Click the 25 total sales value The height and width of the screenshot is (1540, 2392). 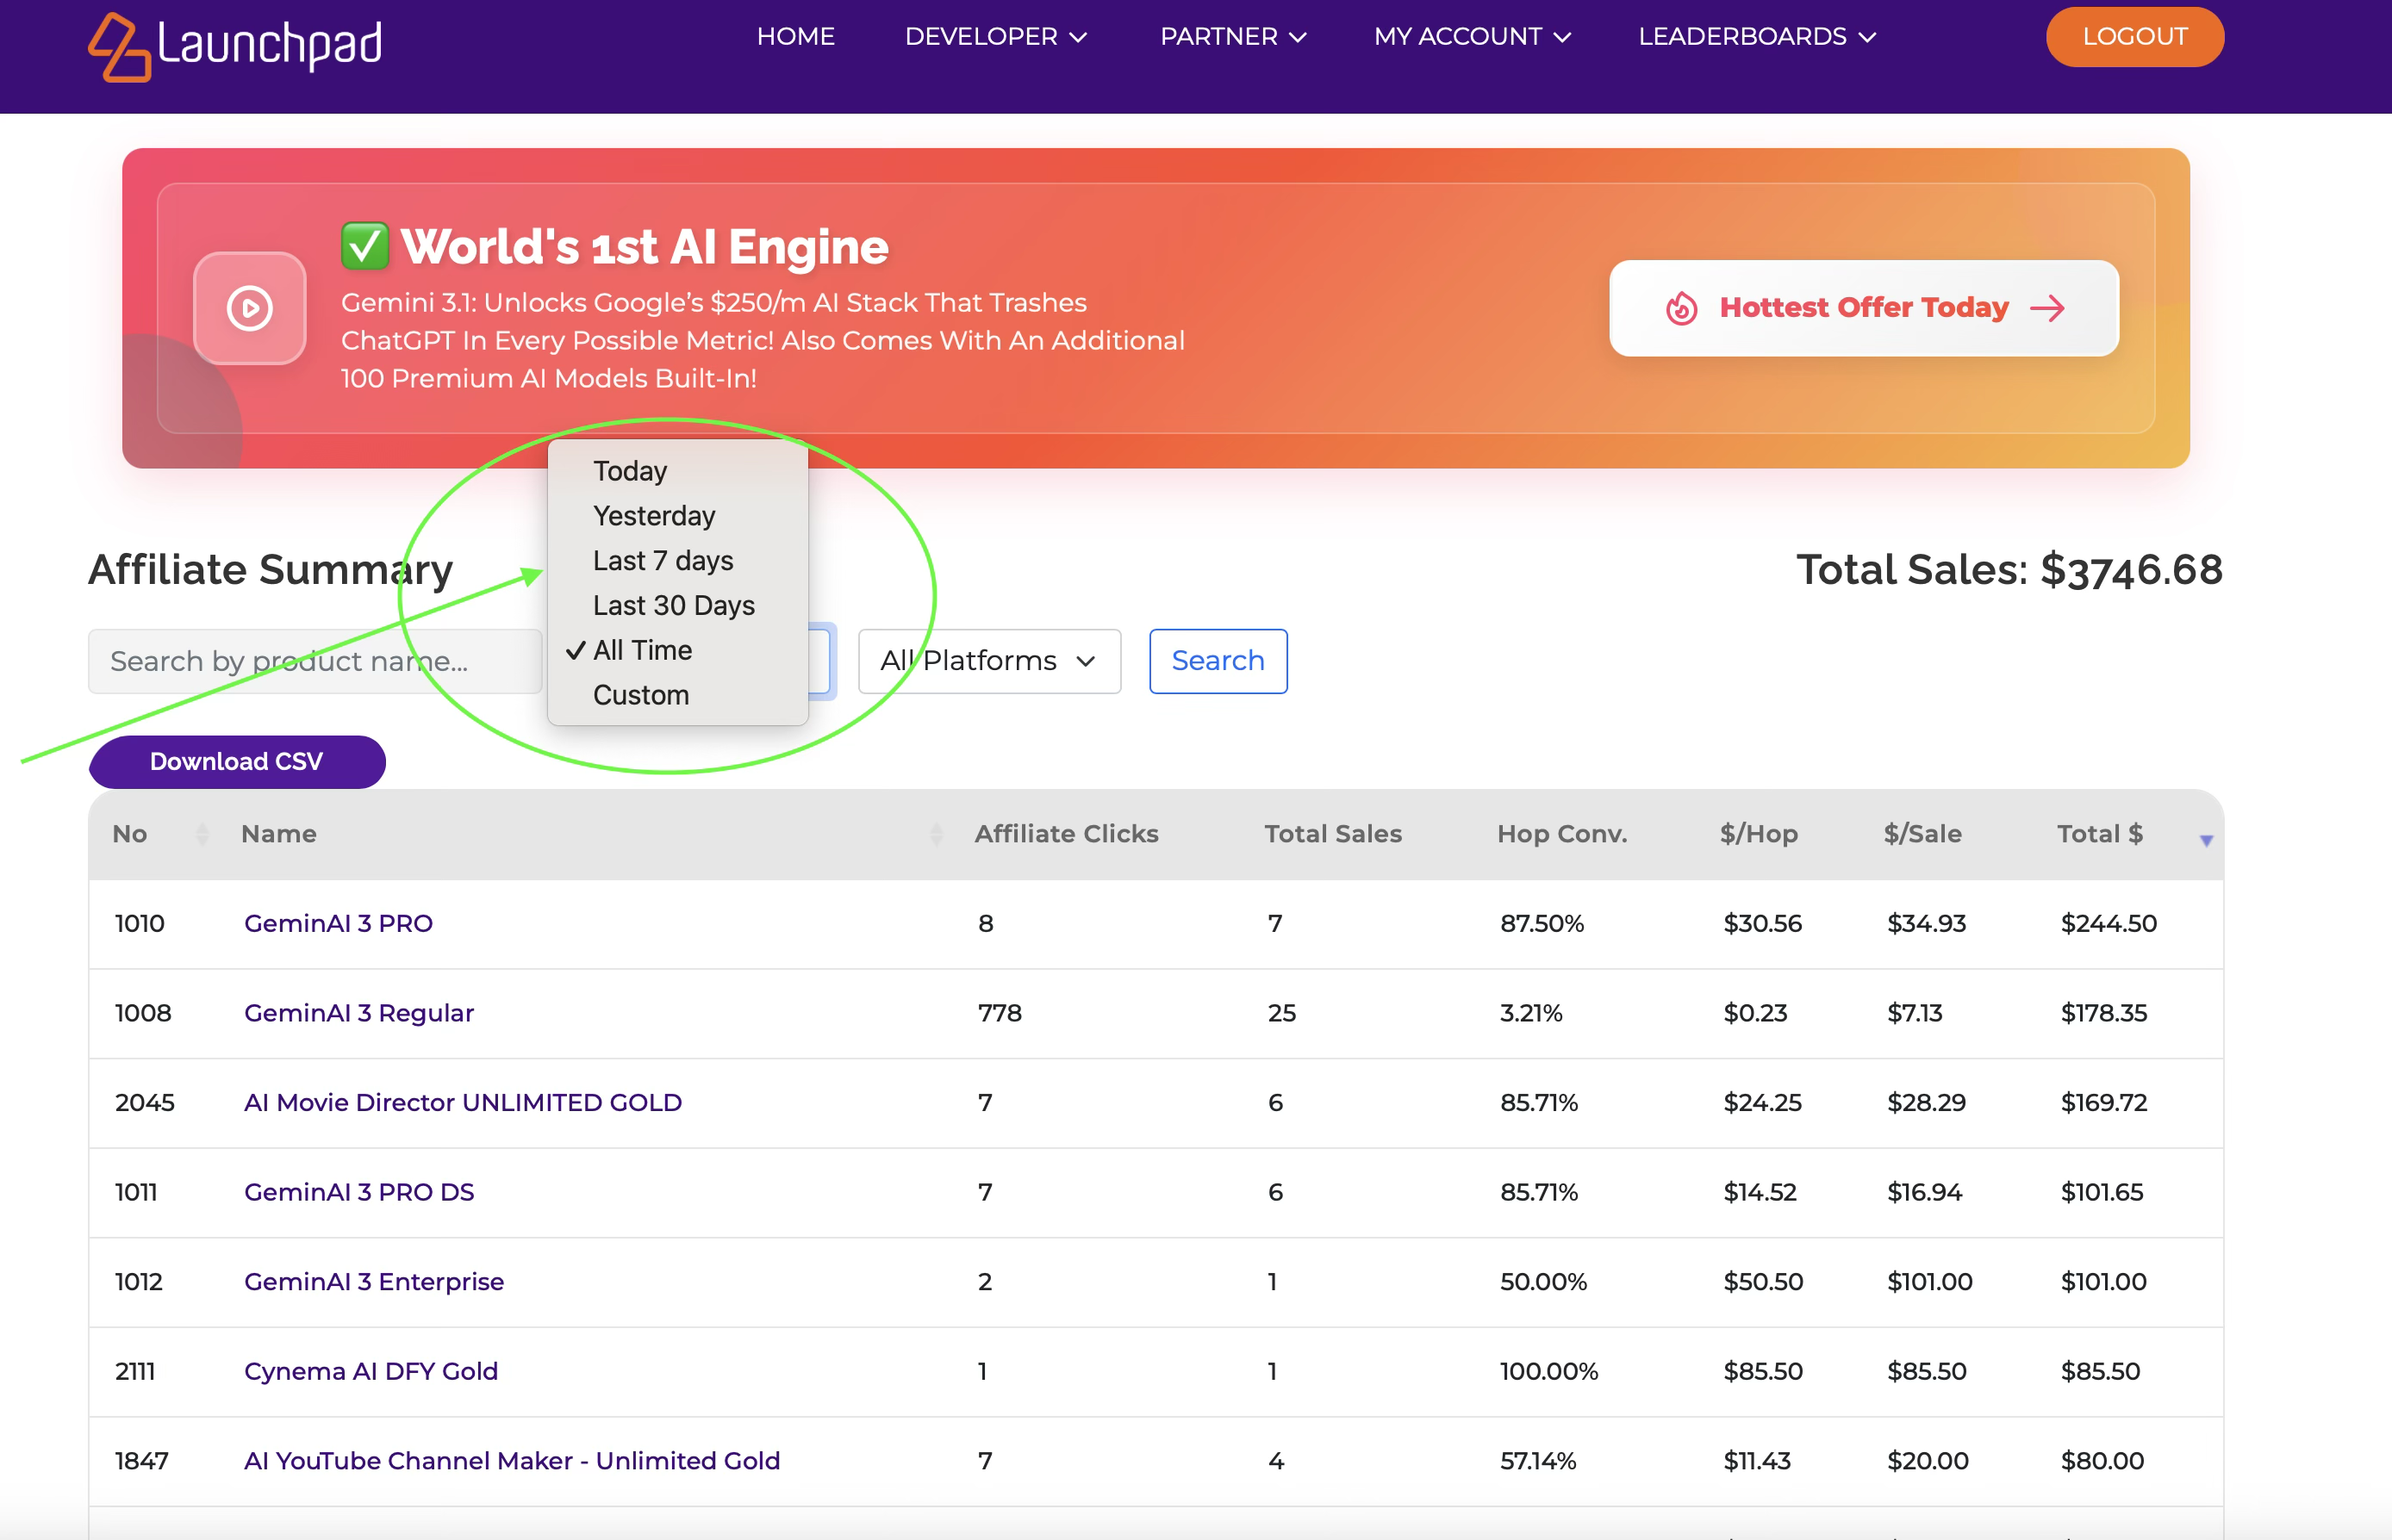tap(1281, 1013)
